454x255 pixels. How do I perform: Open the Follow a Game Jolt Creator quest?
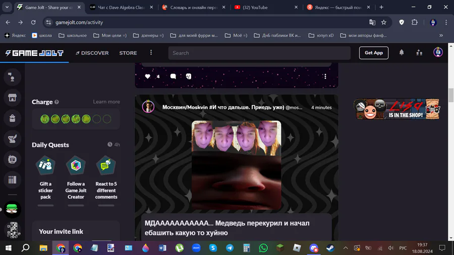coord(76,181)
